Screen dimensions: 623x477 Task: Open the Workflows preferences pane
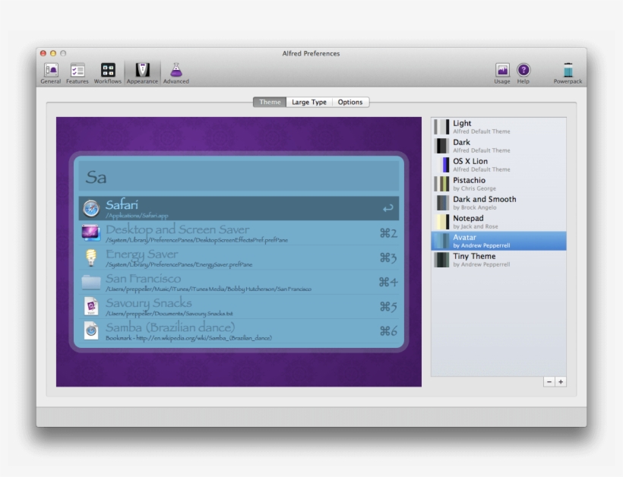coord(108,74)
